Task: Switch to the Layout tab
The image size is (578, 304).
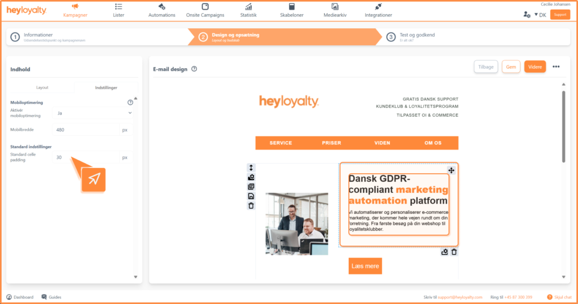Action: tap(42, 87)
